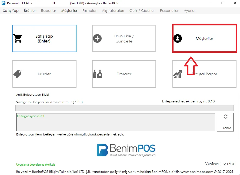
Task: Click the factory buildings icon on Firmalar tile
Action: 97,74
